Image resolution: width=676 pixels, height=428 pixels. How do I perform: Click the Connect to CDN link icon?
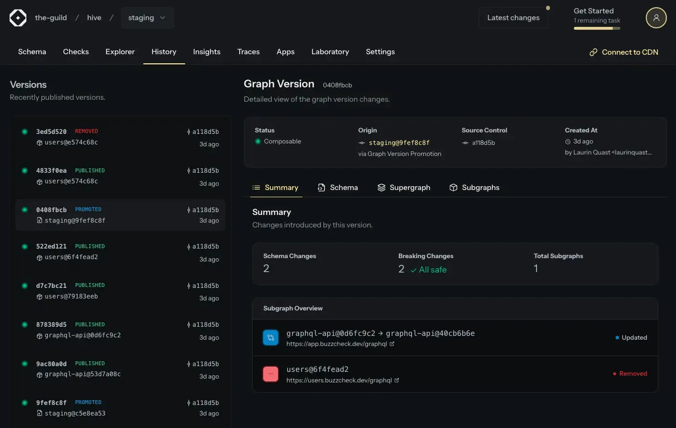[593, 52]
